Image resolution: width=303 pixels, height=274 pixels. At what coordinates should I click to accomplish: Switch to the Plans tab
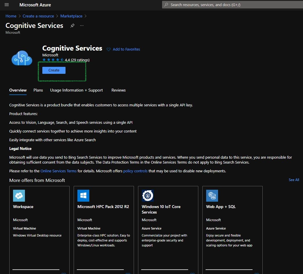pyautogui.click(x=38, y=90)
